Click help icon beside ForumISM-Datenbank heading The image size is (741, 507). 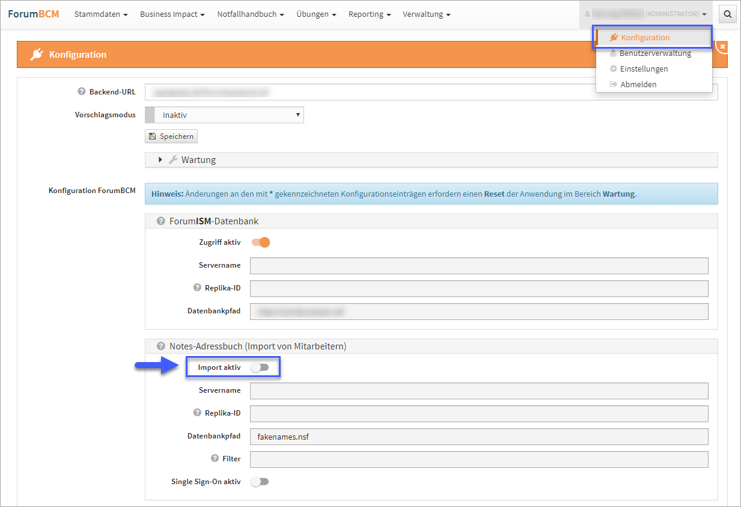(160, 221)
